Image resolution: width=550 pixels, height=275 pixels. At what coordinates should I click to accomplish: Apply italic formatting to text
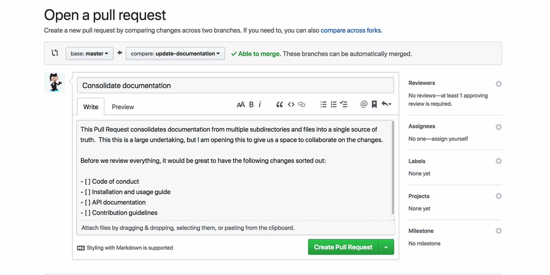260,105
